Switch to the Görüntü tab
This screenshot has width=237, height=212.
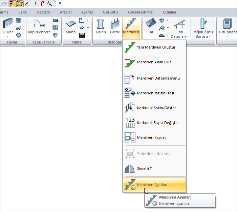110,12
